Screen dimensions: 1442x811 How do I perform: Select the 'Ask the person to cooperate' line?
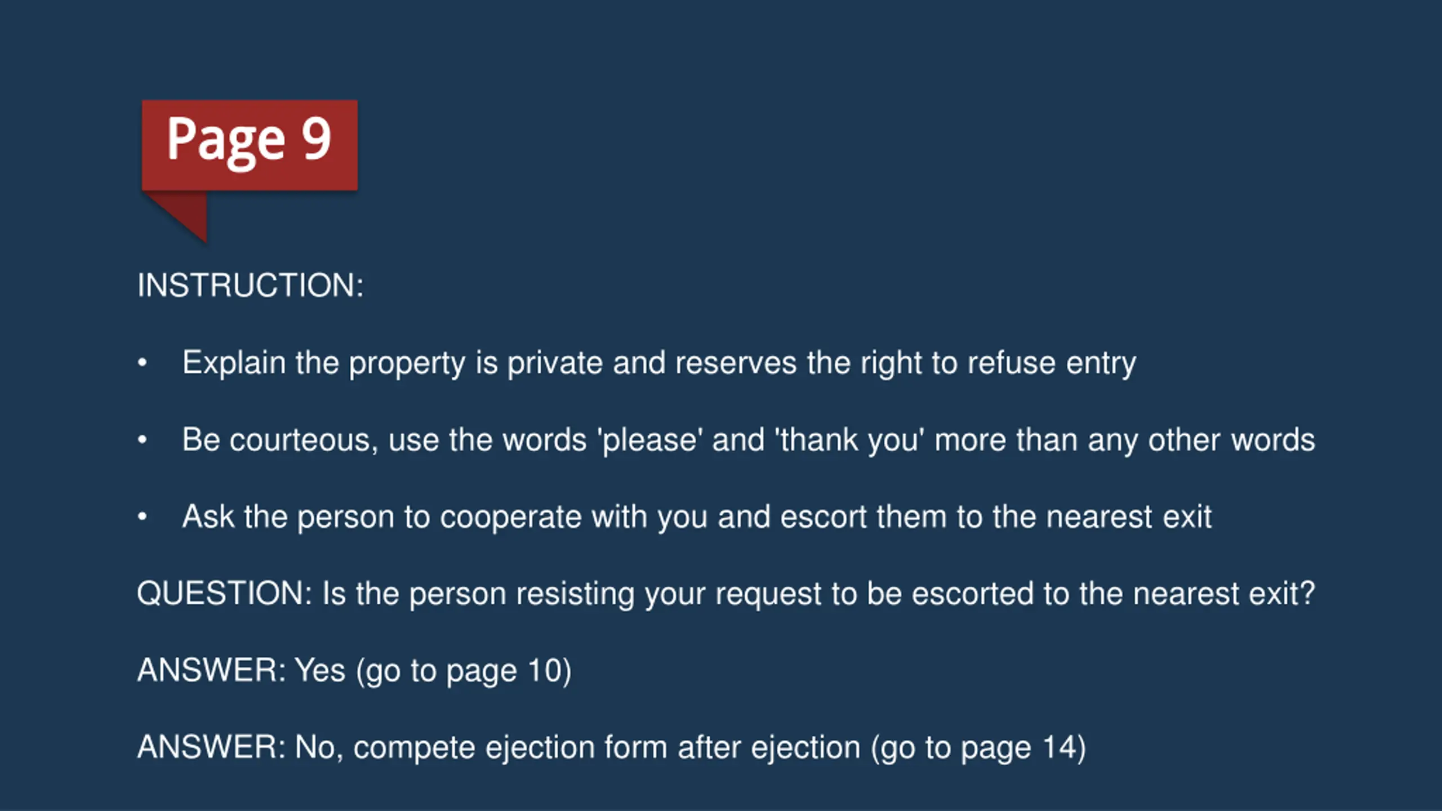(x=697, y=517)
